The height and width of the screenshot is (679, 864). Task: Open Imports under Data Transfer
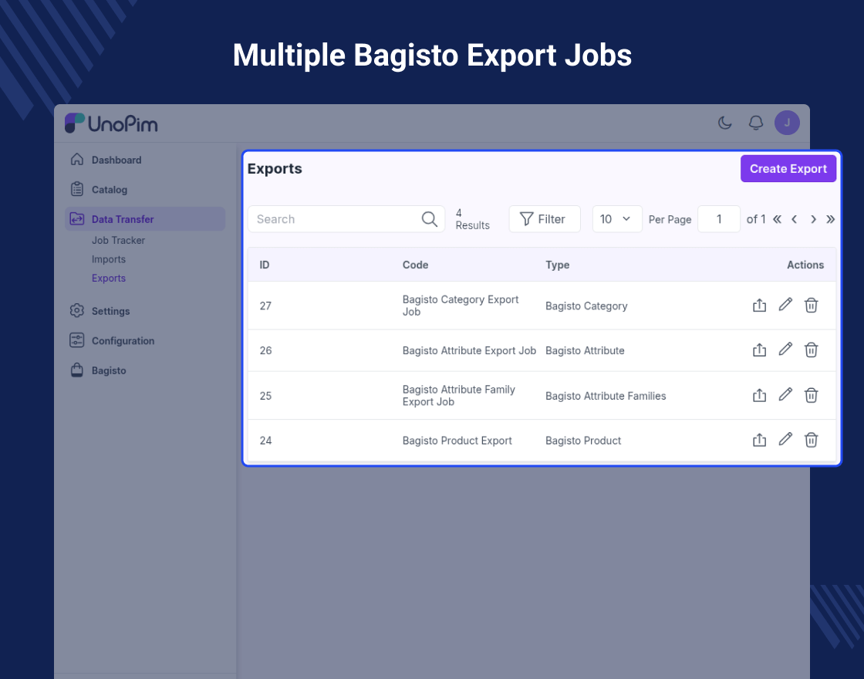tap(109, 259)
